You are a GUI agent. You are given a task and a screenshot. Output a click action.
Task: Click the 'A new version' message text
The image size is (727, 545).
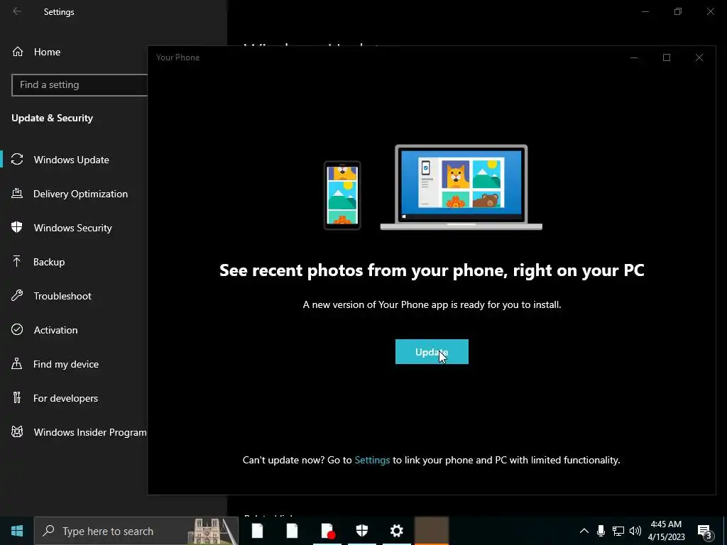[432, 304]
